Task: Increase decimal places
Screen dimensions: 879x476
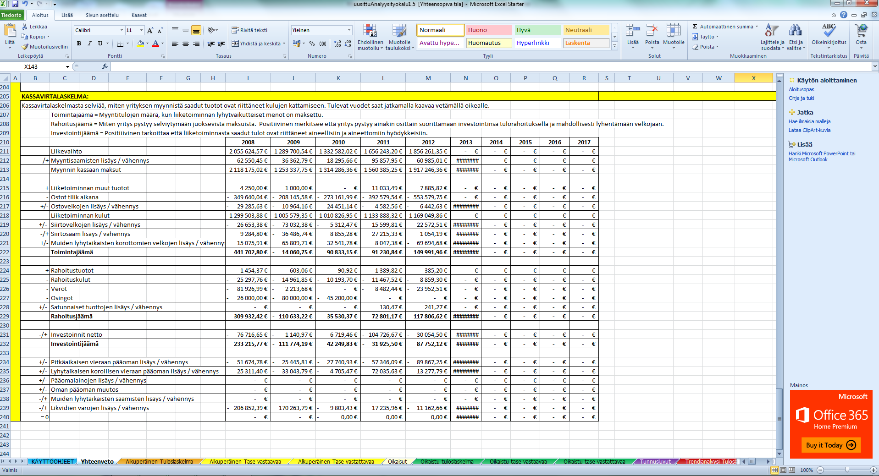Action: (338, 44)
